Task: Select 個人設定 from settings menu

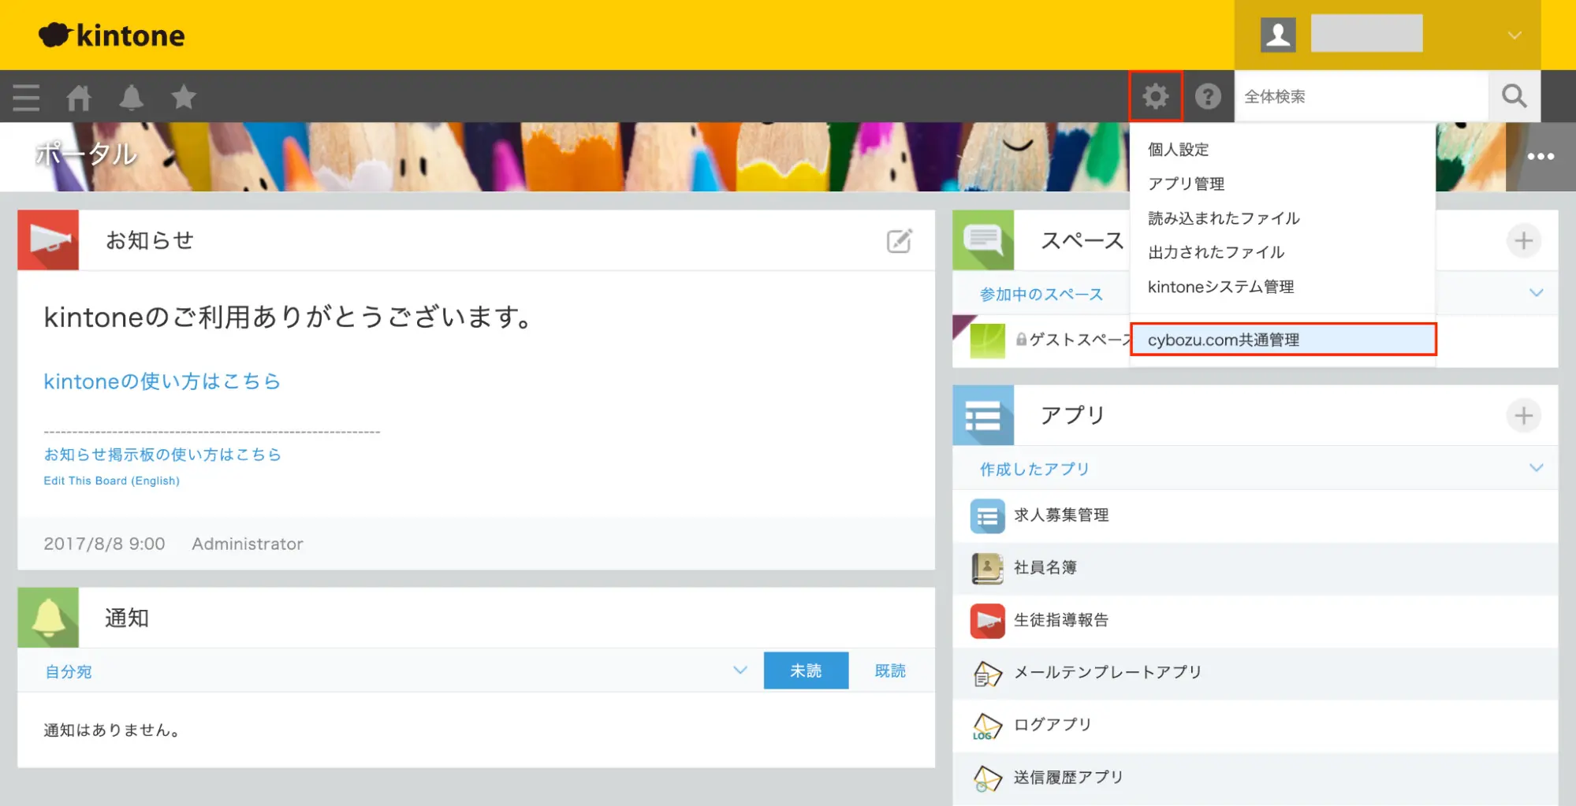Action: pyautogui.click(x=1282, y=150)
